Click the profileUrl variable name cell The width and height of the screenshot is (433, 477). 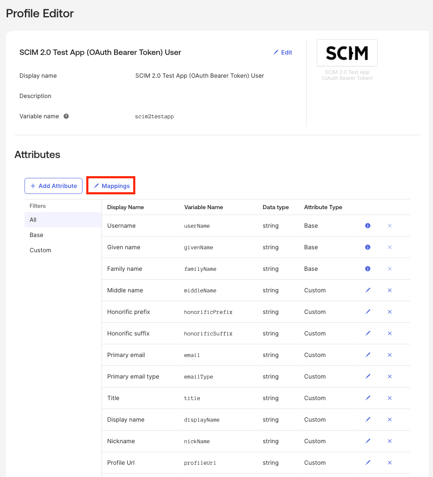pos(200,463)
